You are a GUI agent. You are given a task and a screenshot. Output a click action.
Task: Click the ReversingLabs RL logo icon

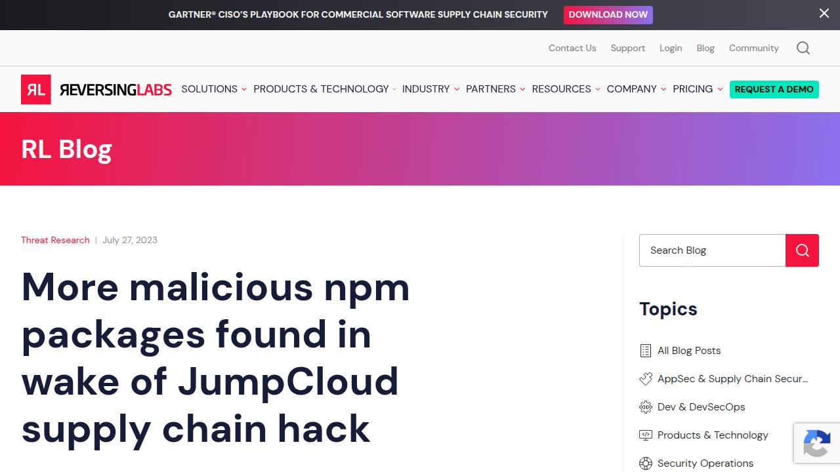tap(35, 89)
